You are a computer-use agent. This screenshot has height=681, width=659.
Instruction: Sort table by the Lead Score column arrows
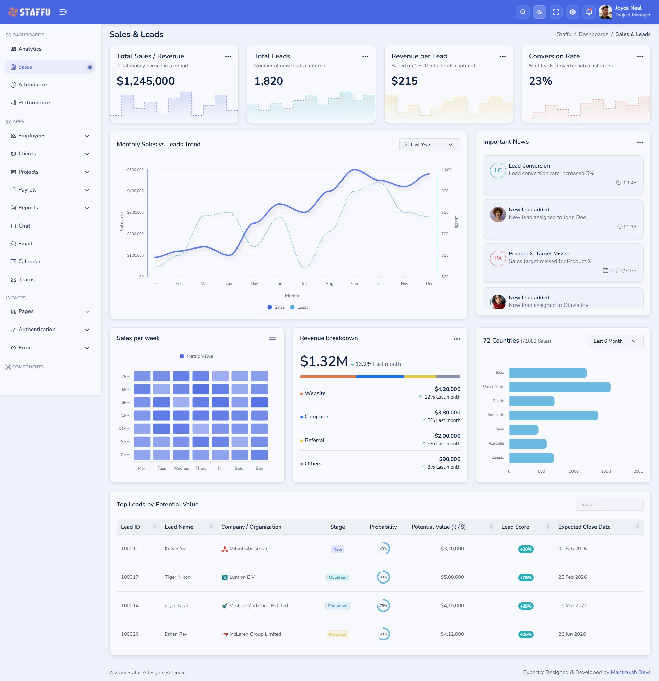tap(548, 527)
